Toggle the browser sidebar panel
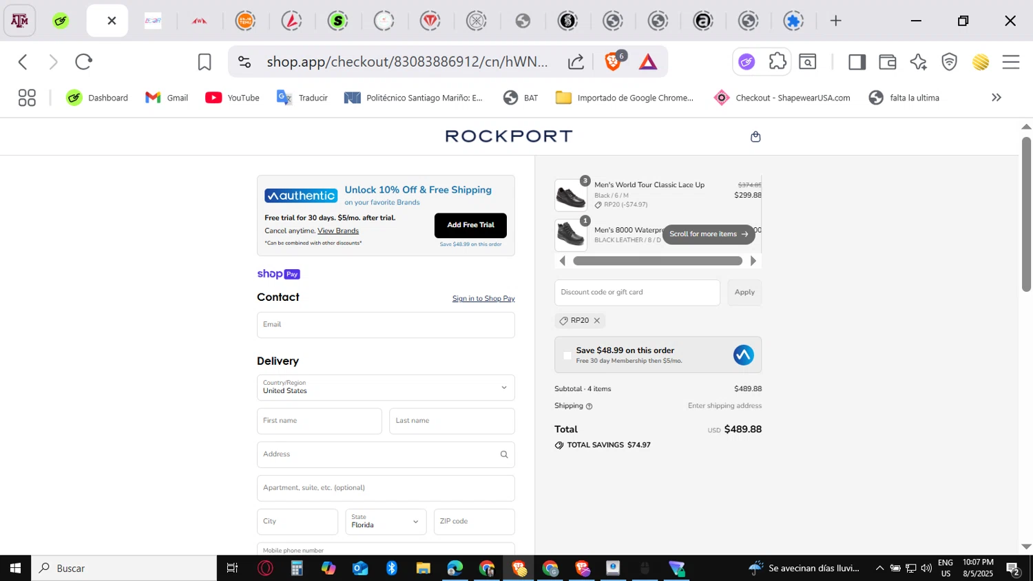This screenshot has width=1033, height=581. 857,62
